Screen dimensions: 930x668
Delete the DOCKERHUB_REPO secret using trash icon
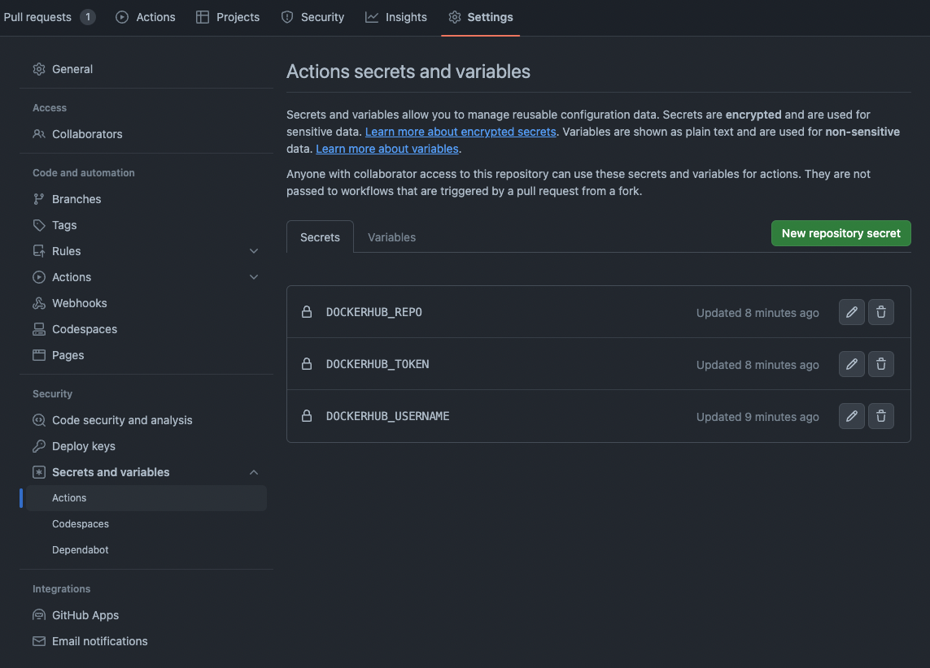[x=881, y=311]
